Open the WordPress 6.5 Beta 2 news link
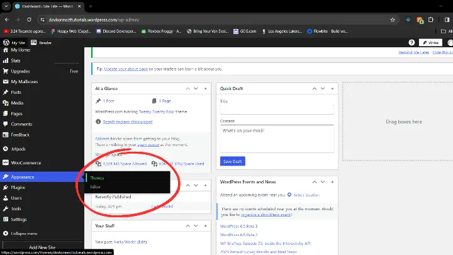Viewport: 453px width, 255px height. (x=238, y=235)
